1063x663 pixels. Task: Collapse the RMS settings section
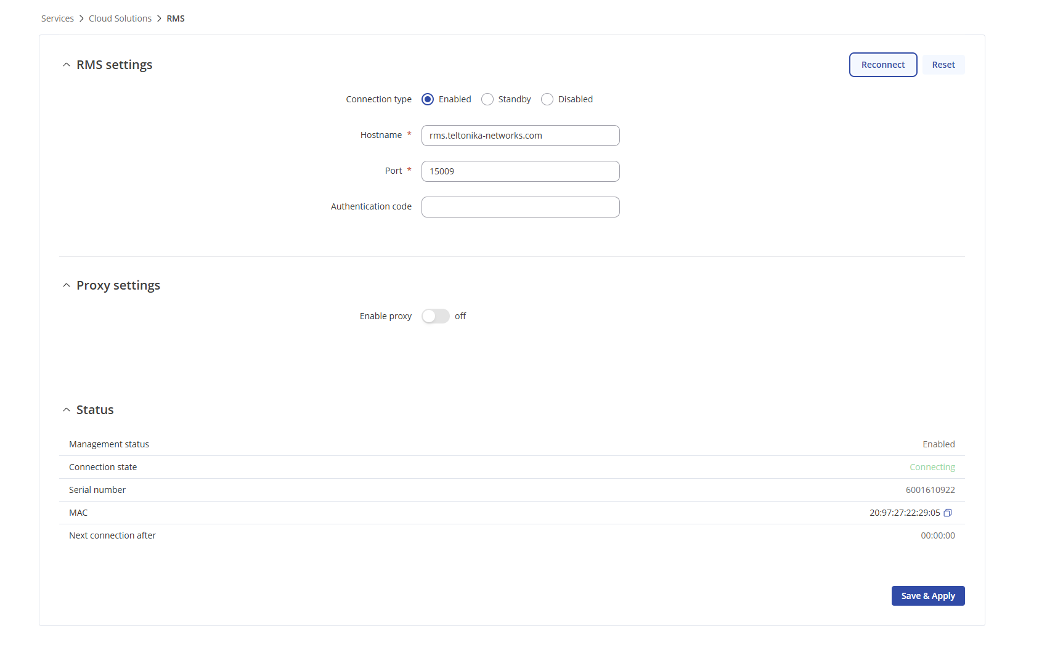pyautogui.click(x=67, y=65)
